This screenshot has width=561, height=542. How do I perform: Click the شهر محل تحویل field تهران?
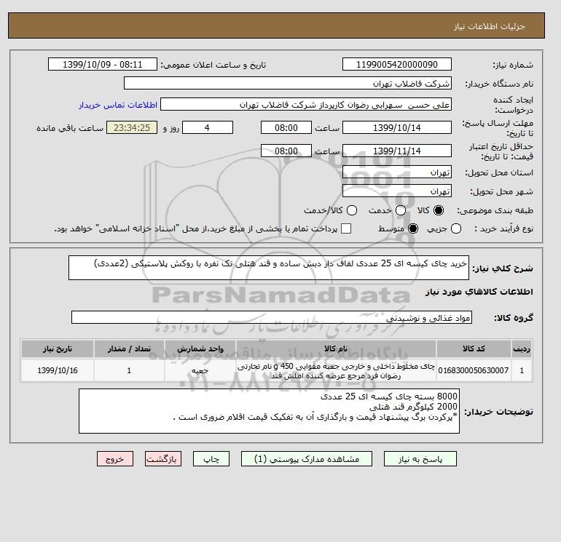pyautogui.click(x=397, y=191)
